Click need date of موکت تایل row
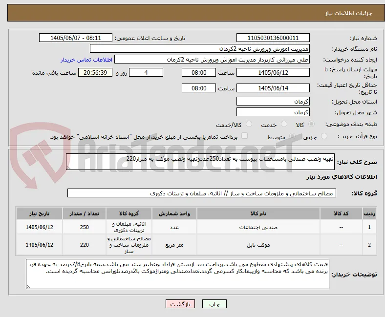 [39, 245]
